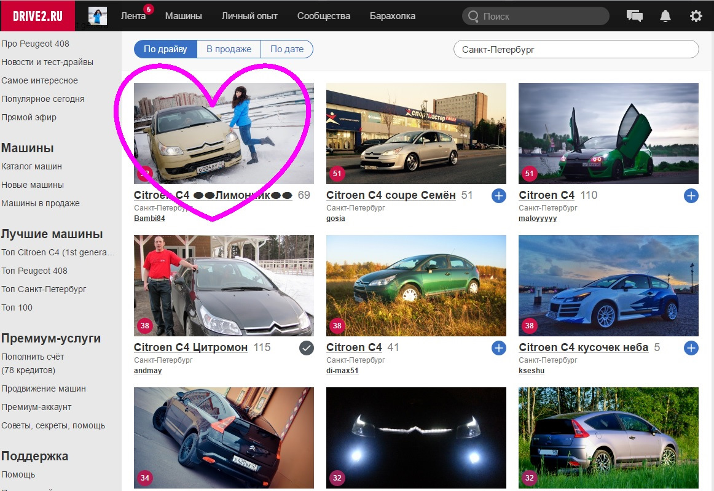Click the 32 badge on the headlights photo
Viewport: 714px width, 491px height.
tap(337, 478)
